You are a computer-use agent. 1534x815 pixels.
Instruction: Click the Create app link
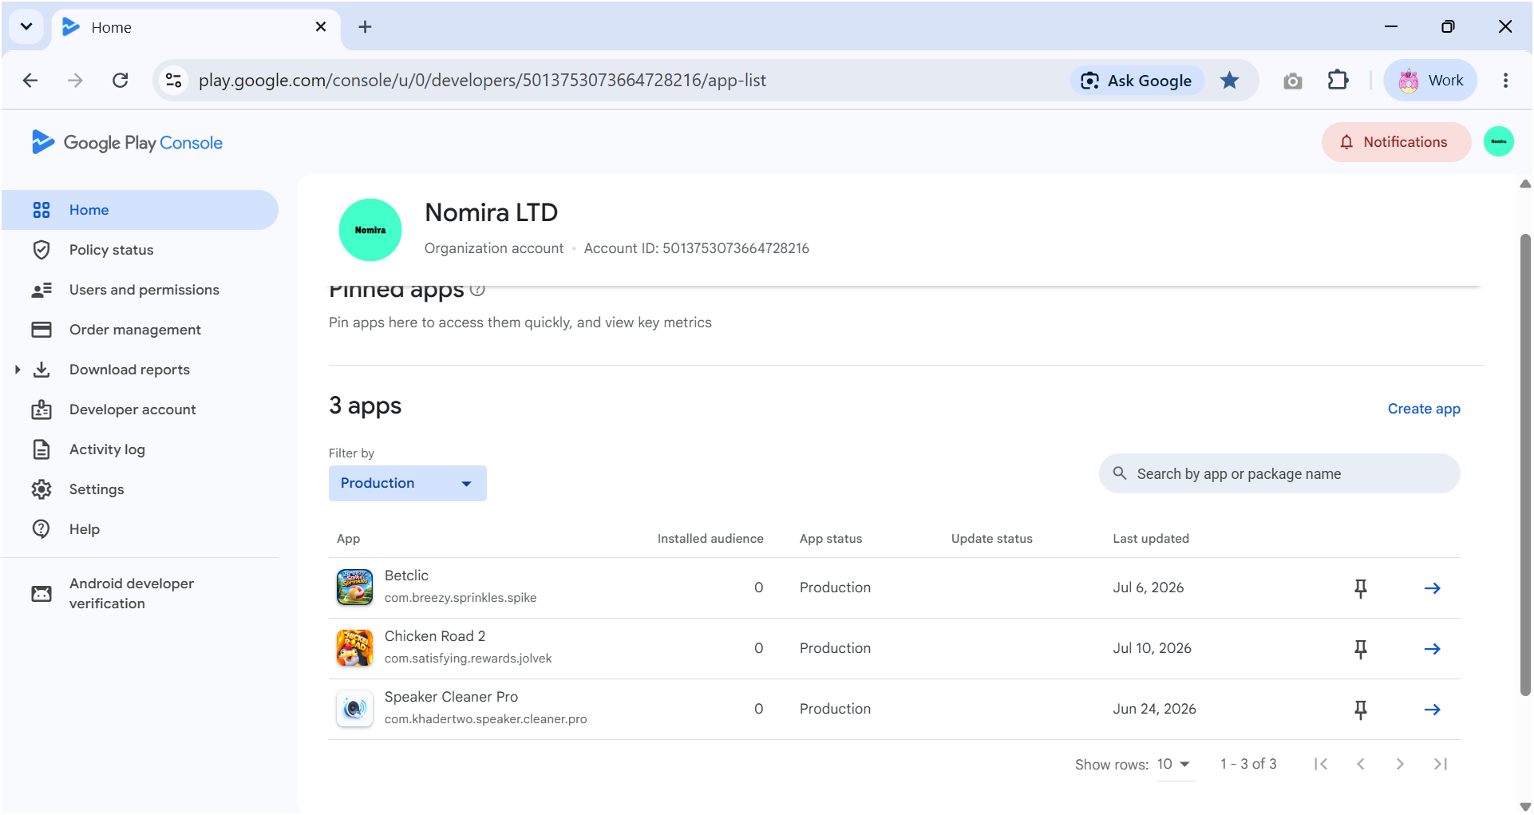click(1424, 409)
